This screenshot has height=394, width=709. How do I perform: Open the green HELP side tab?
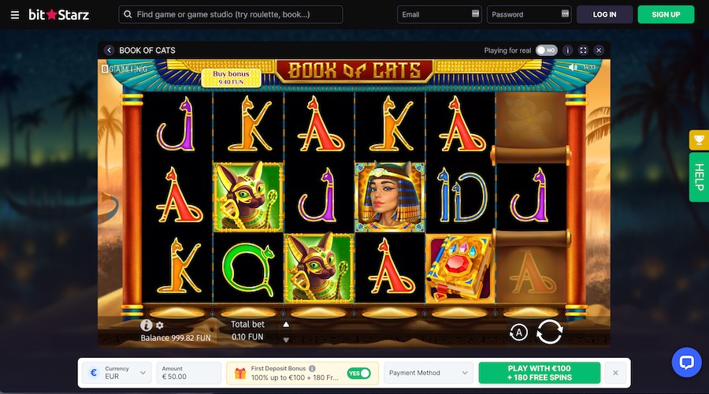click(699, 177)
